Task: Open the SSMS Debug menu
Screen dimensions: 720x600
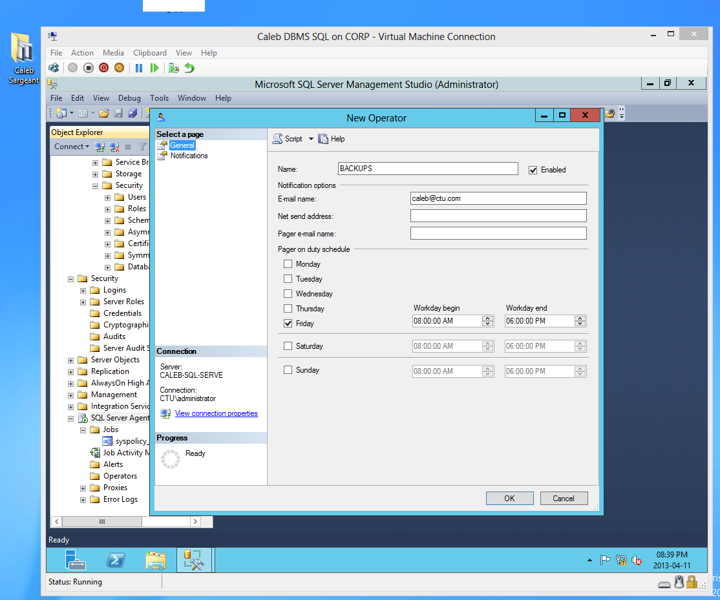Action: click(x=129, y=98)
